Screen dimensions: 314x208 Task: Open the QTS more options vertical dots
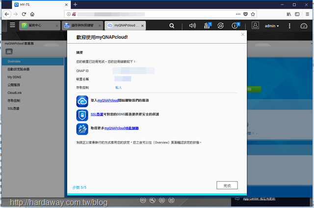point(289,26)
